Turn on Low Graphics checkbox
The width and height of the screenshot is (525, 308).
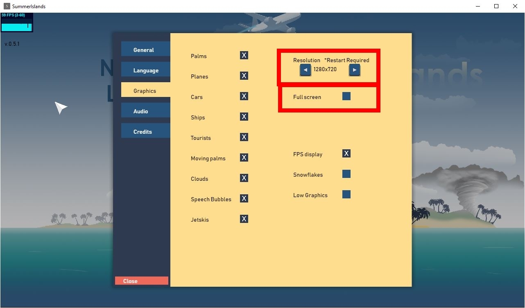[x=346, y=195]
